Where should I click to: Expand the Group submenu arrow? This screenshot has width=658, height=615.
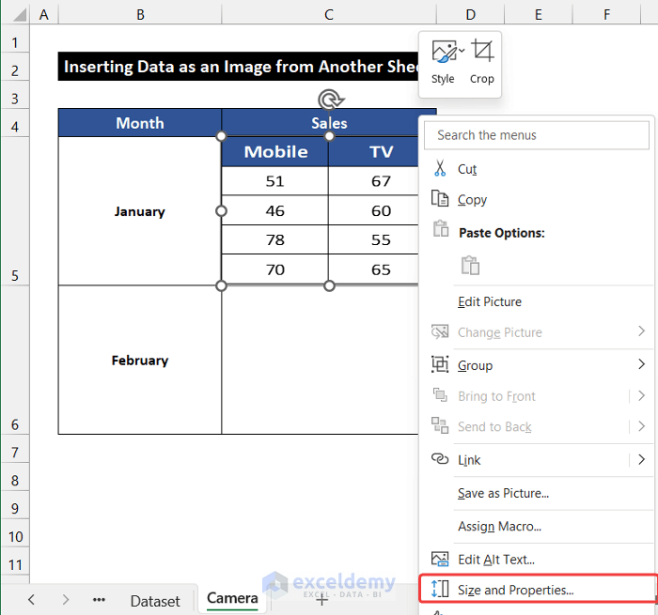[x=641, y=364]
